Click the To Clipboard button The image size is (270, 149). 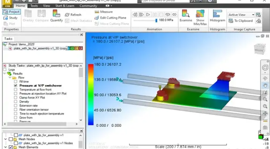pos(241,21)
